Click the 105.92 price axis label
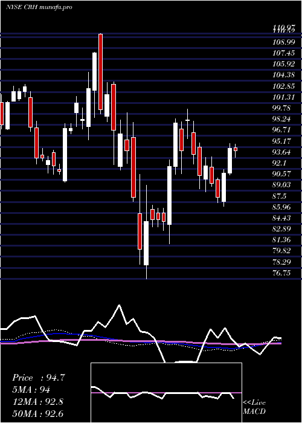Image resolution: width=302 pixels, height=423 pixels. point(283,64)
